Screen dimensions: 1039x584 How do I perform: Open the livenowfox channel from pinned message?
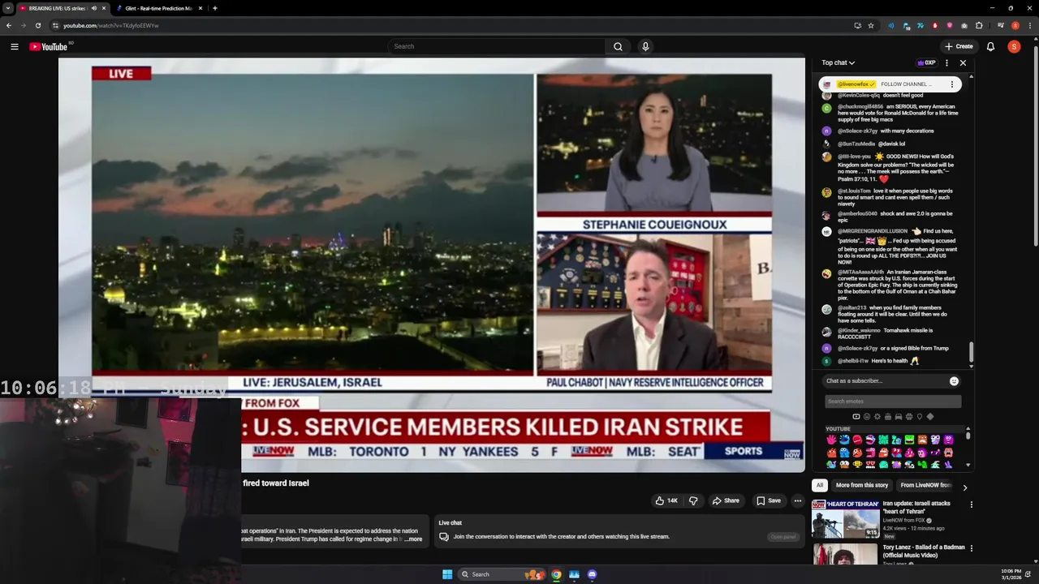pyautogui.click(x=856, y=84)
